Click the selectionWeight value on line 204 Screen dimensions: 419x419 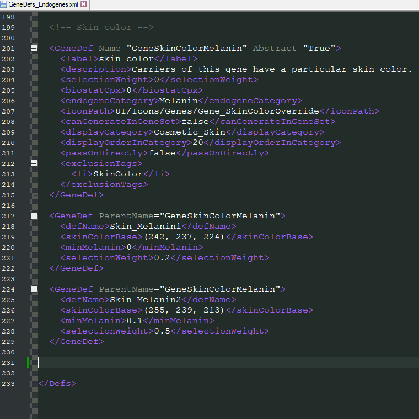click(x=157, y=79)
